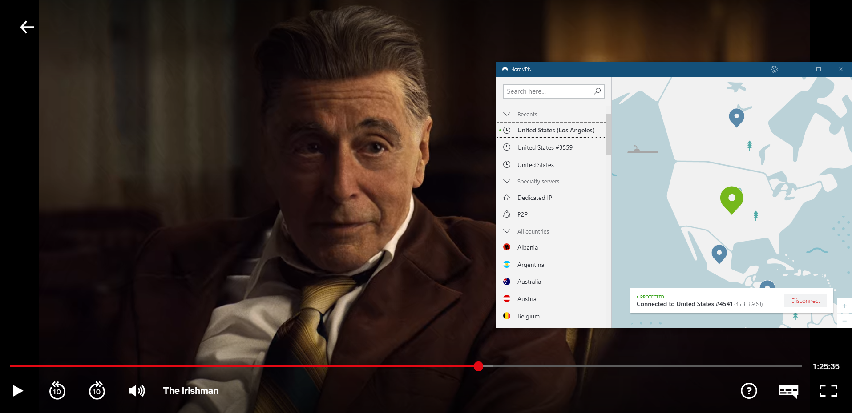Click the Austria flag icon
The width and height of the screenshot is (852, 413).
point(507,299)
